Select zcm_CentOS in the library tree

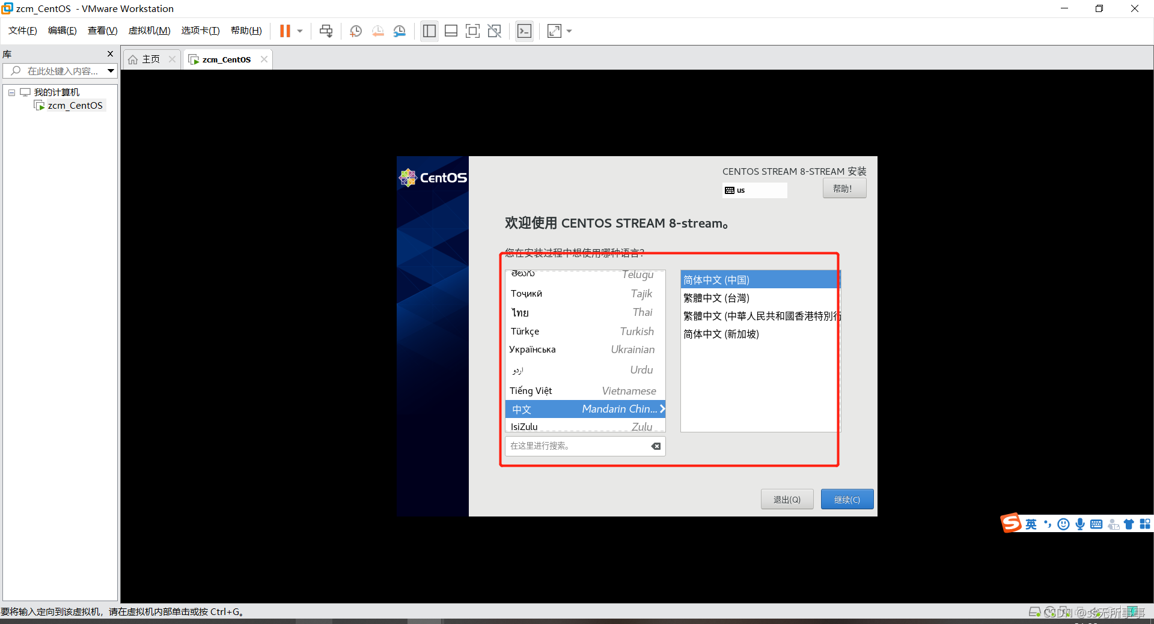click(x=75, y=106)
